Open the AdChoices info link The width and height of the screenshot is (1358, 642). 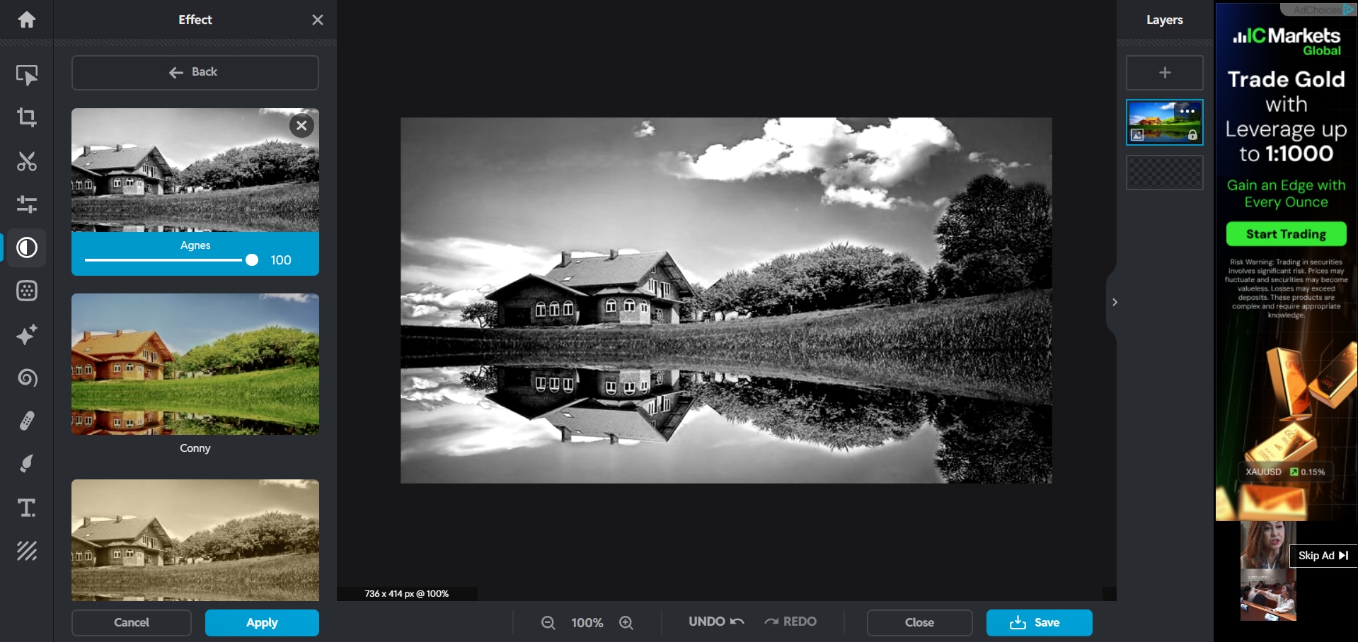(1318, 9)
